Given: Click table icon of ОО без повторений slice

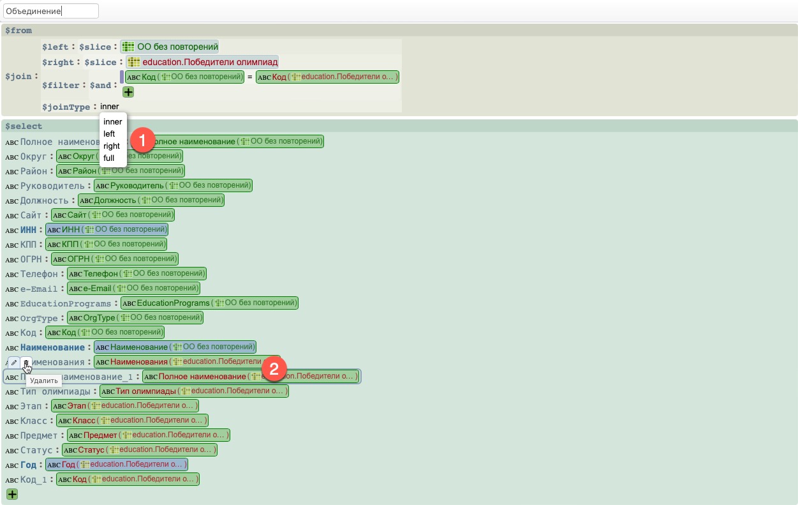Looking at the screenshot, I should (128, 47).
